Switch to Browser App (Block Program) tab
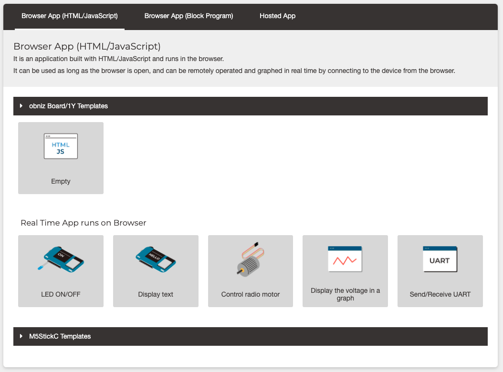This screenshot has height=372, width=503. (x=189, y=16)
